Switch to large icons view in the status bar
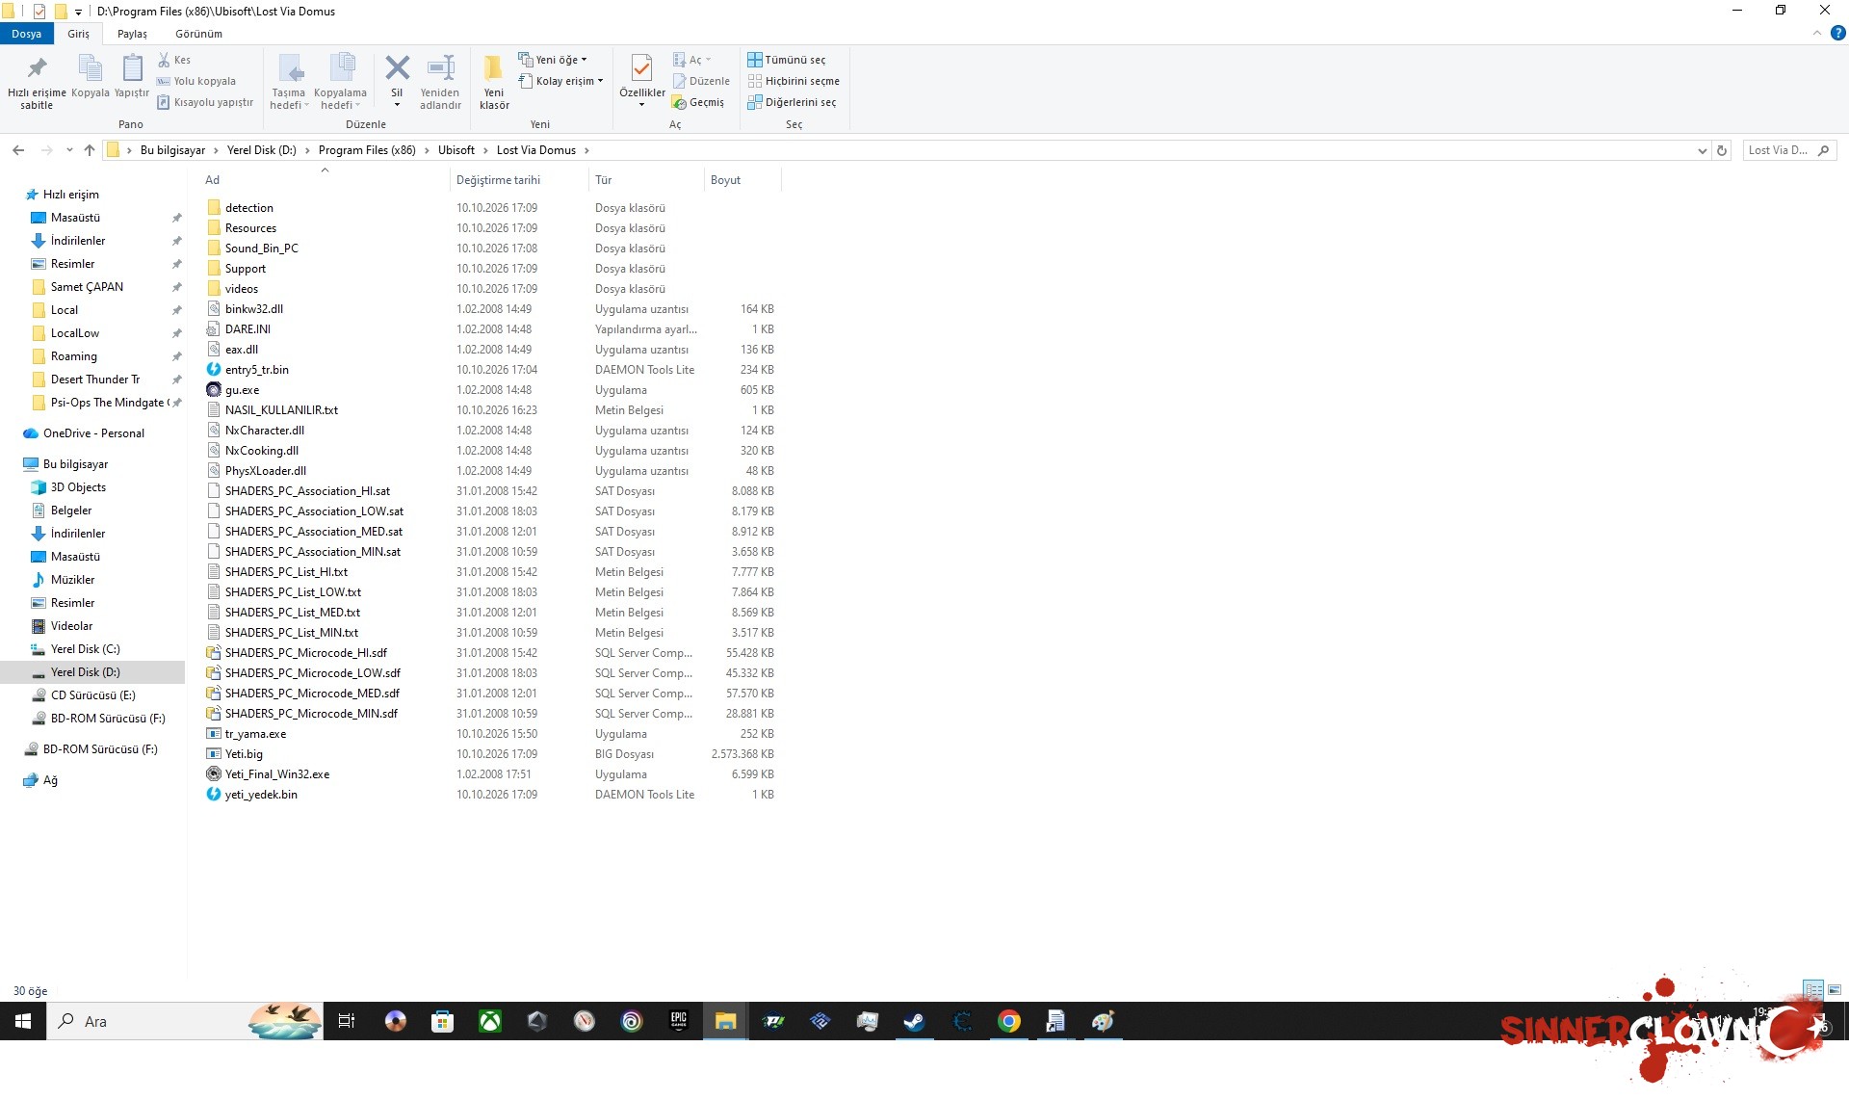The image size is (1849, 1100). (x=1835, y=990)
